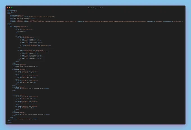Click the ul class="mobile-menu" line
Image resolution: width=191 pixels, height=130 pixels.
click(31, 50)
